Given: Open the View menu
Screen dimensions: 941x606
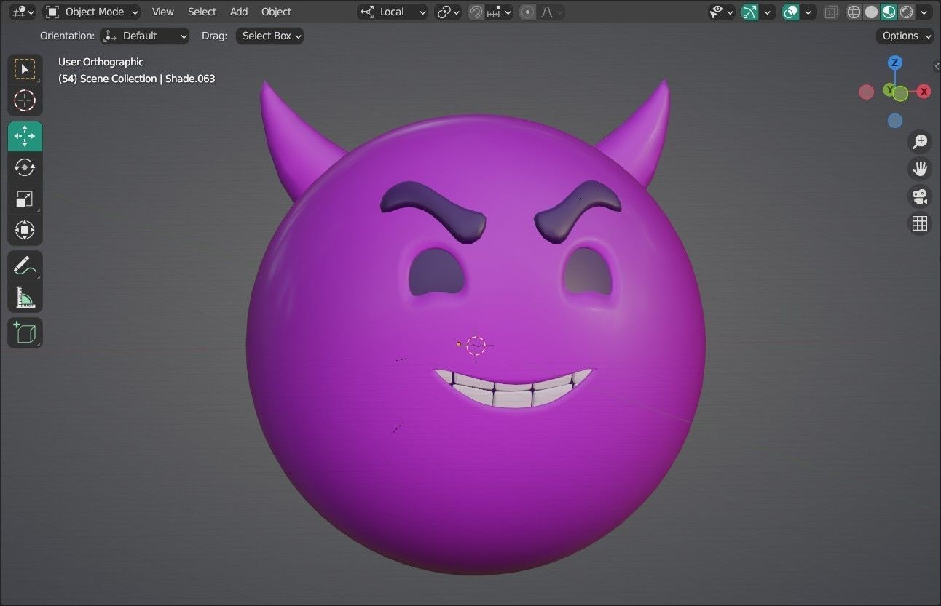Looking at the screenshot, I should tap(163, 12).
